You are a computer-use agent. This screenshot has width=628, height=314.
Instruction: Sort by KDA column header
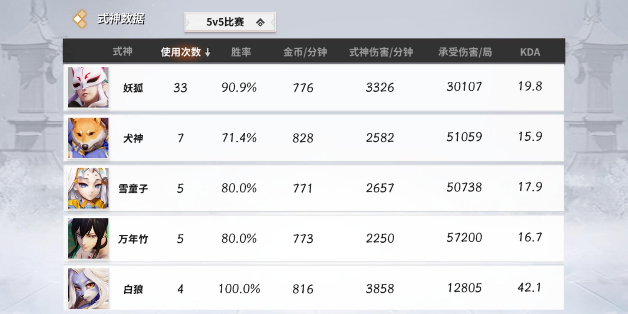tap(530, 52)
